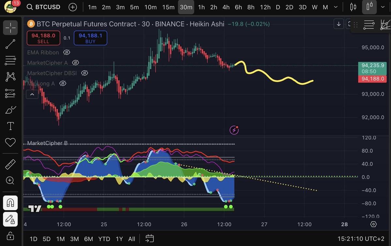This screenshot has height=246, width=391.
Task: Toggle MarketCipher DBSI visibility eye
Action: coord(84,73)
